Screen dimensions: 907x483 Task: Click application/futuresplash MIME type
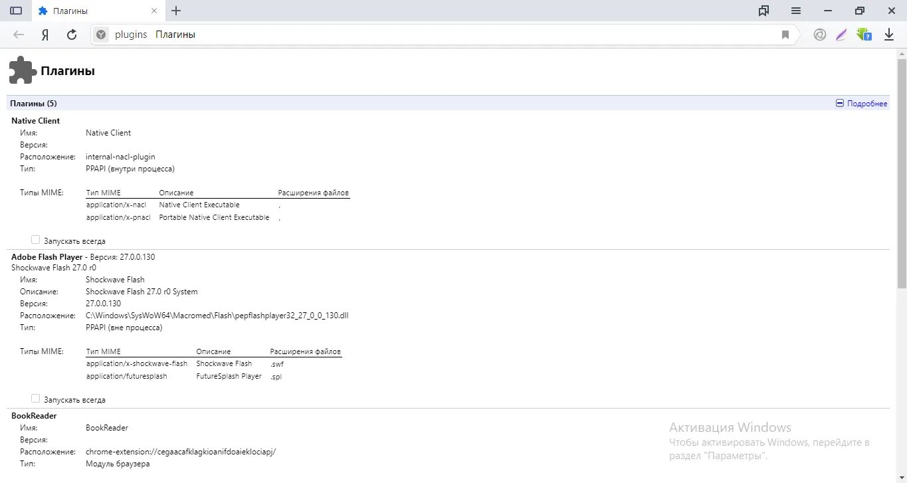pyautogui.click(x=127, y=376)
